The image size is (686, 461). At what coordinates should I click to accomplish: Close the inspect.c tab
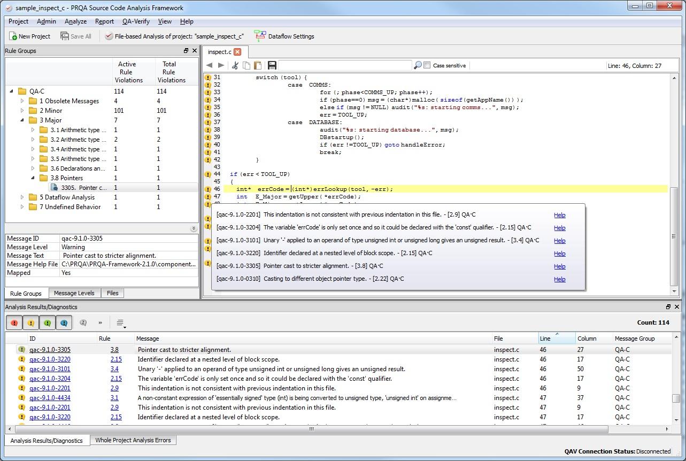(237, 52)
